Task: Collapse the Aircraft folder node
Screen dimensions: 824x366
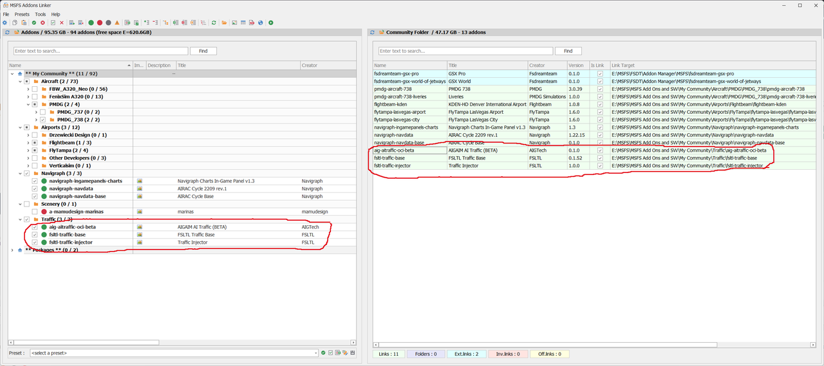Action: pos(20,82)
